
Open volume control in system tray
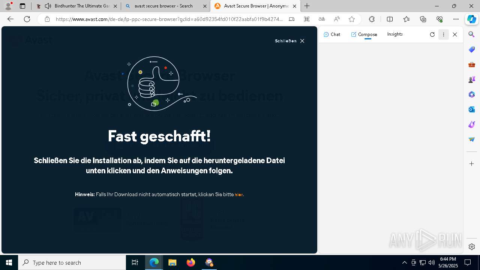pos(432,262)
